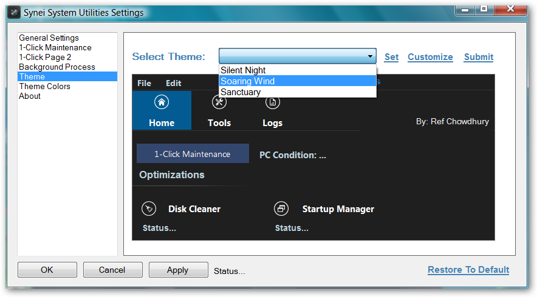Click the Startup Manager icon
537x297 pixels.
(281, 209)
